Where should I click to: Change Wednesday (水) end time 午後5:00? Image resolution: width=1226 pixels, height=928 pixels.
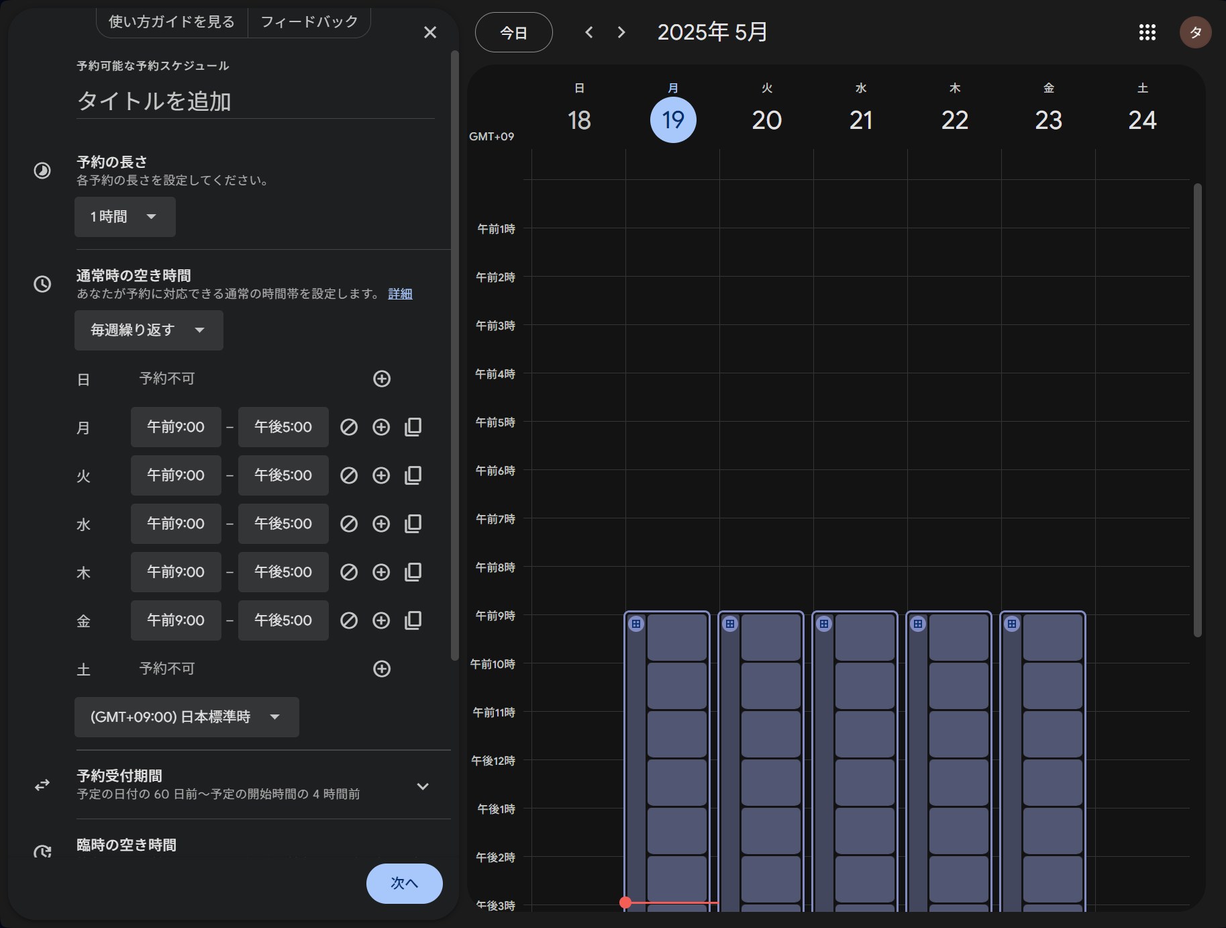click(x=283, y=524)
